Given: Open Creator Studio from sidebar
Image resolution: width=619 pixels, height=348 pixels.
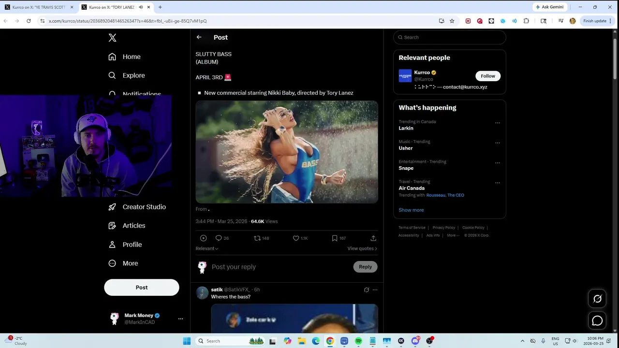Looking at the screenshot, I should pyautogui.click(x=137, y=207).
